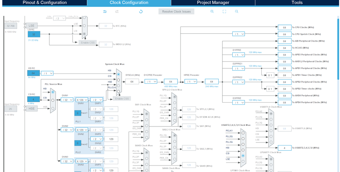
Task: Open the Project Manager tab
Action: point(213,3)
